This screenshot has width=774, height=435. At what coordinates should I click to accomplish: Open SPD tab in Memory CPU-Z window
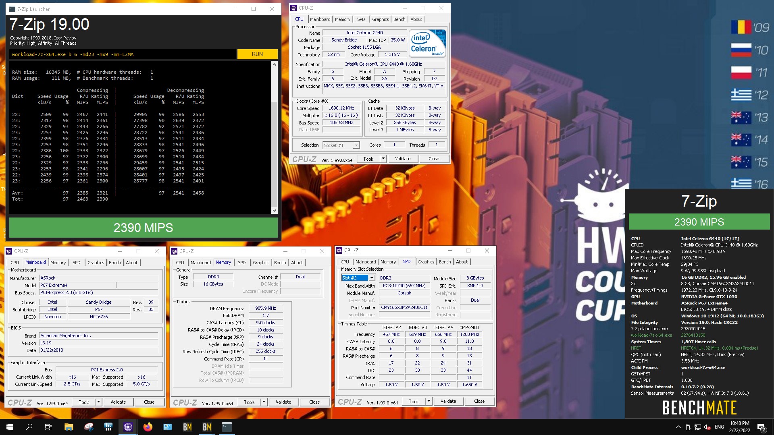point(241,263)
